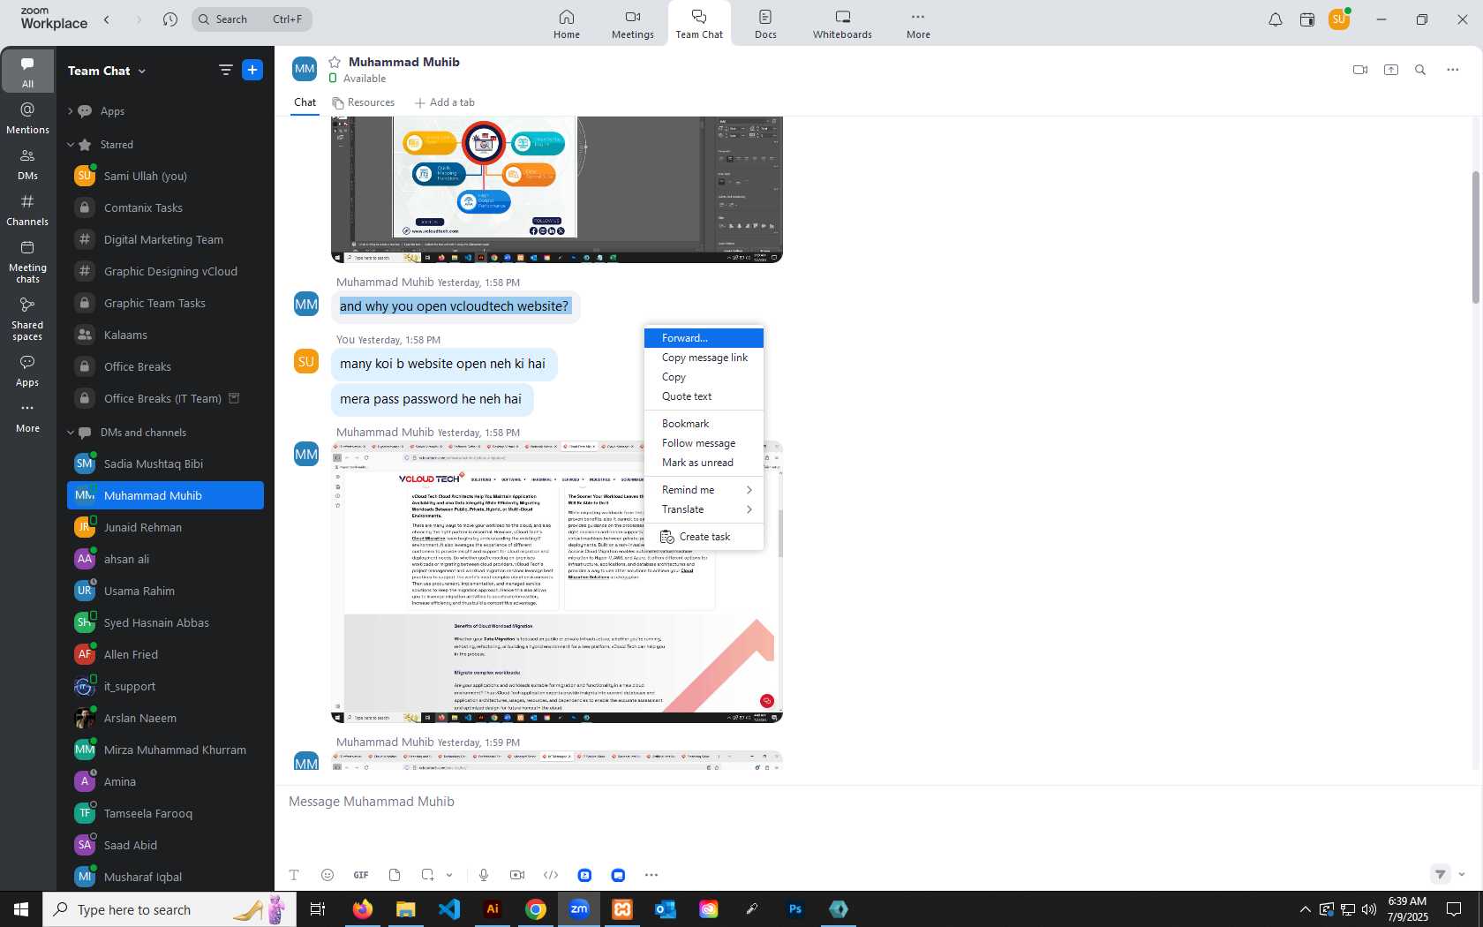Open Google Chrome from the taskbar
Viewport: 1483px width, 927px height.
pos(535,908)
